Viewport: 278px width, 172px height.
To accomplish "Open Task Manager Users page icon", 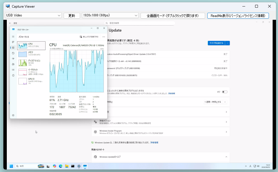I will (x=13, y=64).
